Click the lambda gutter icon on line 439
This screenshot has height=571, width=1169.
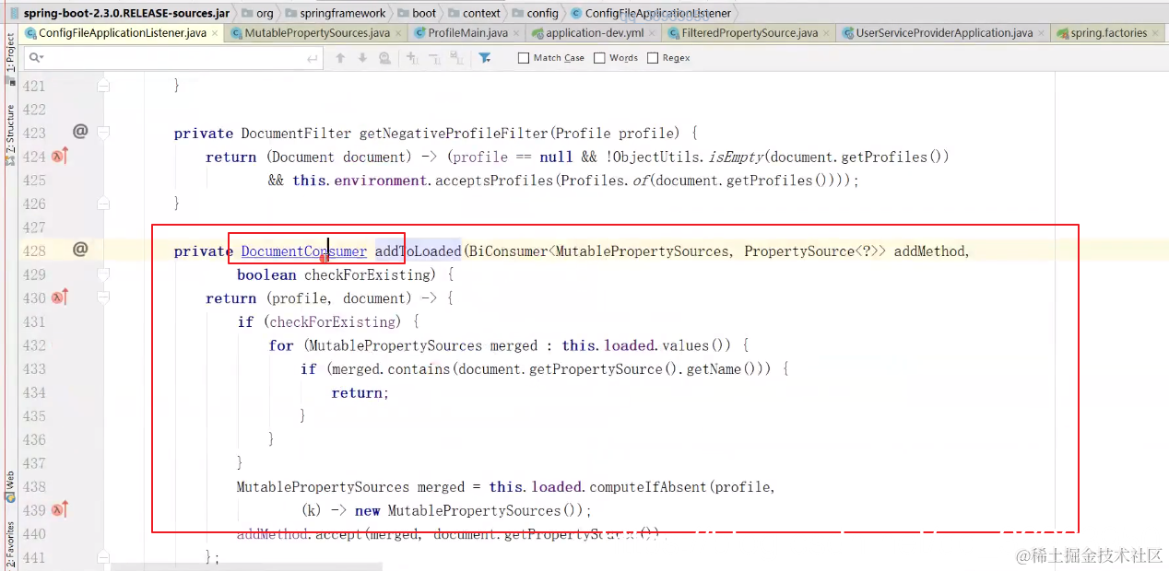tap(60, 510)
